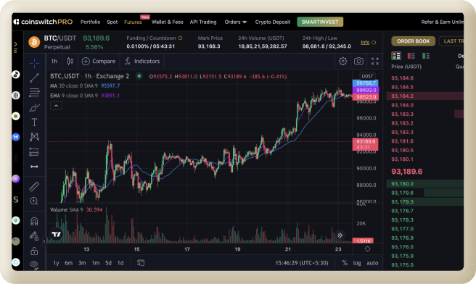Click the coinswitch PRO logo
Image resolution: width=476 pixels, height=284 pixels.
pyautogui.click(x=43, y=22)
